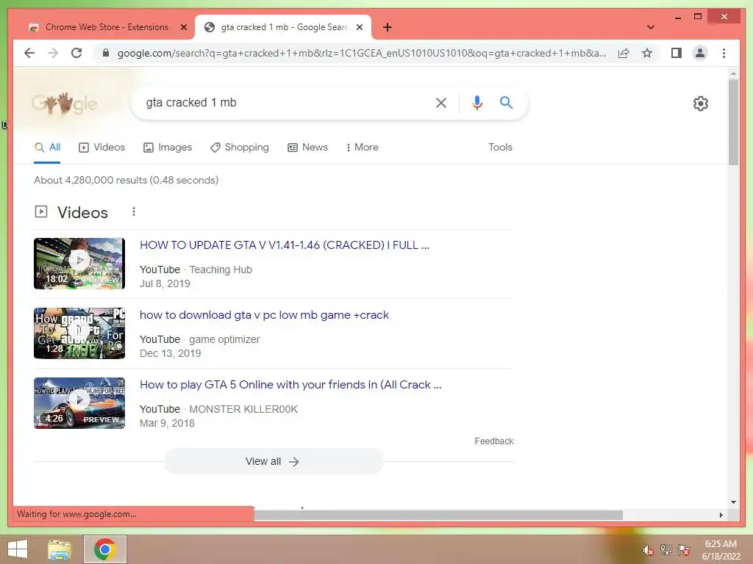Viewport: 753px width, 564px height.
Task: Close the gta cracked 1 mb tab
Action: (359, 27)
